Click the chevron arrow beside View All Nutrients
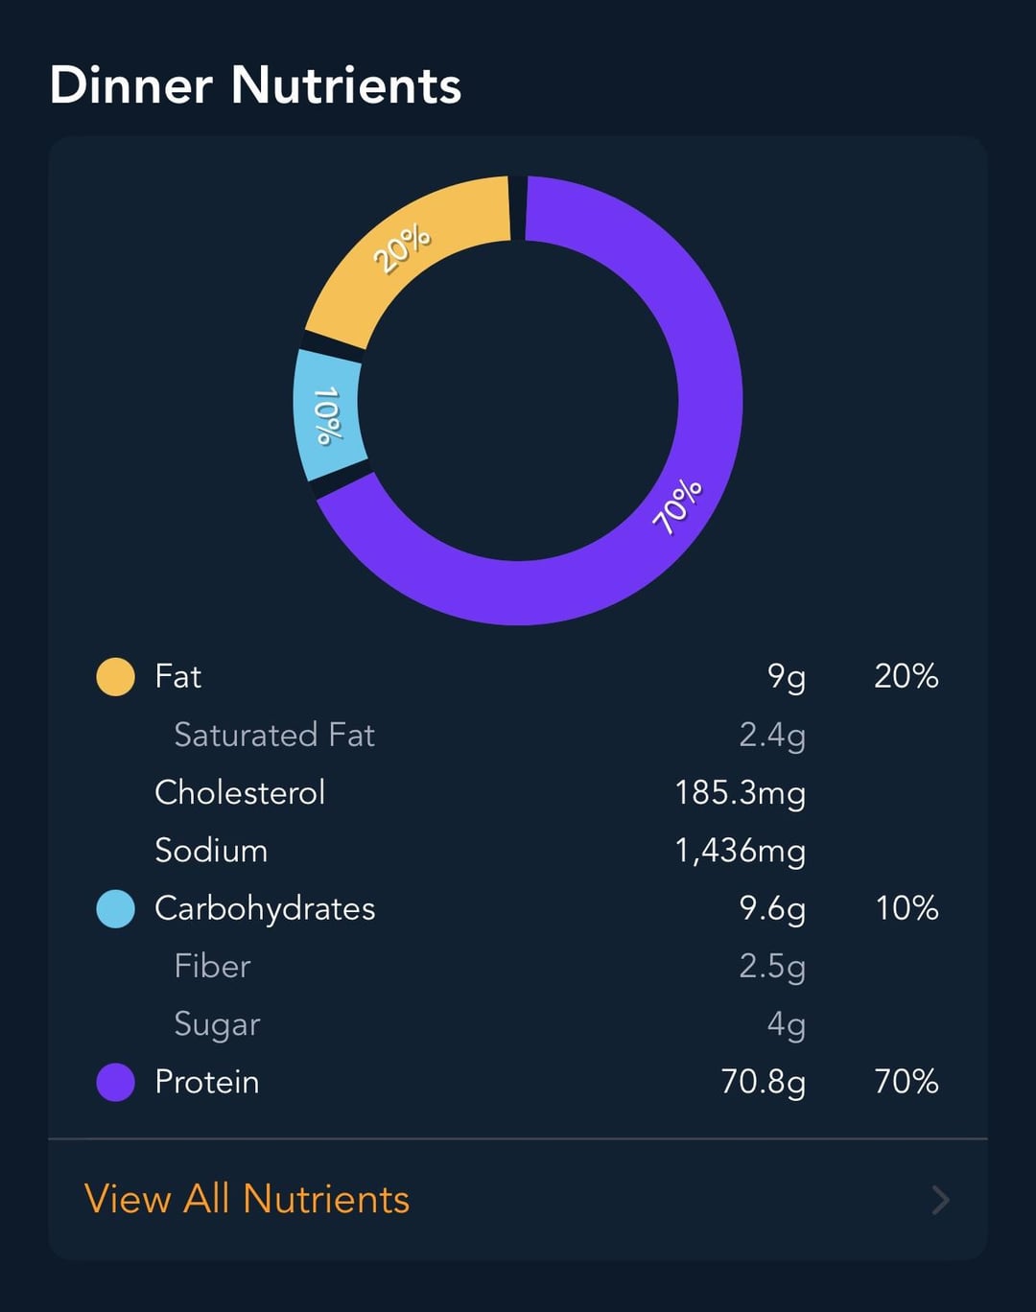Image resolution: width=1036 pixels, height=1312 pixels. pos(941,1200)
